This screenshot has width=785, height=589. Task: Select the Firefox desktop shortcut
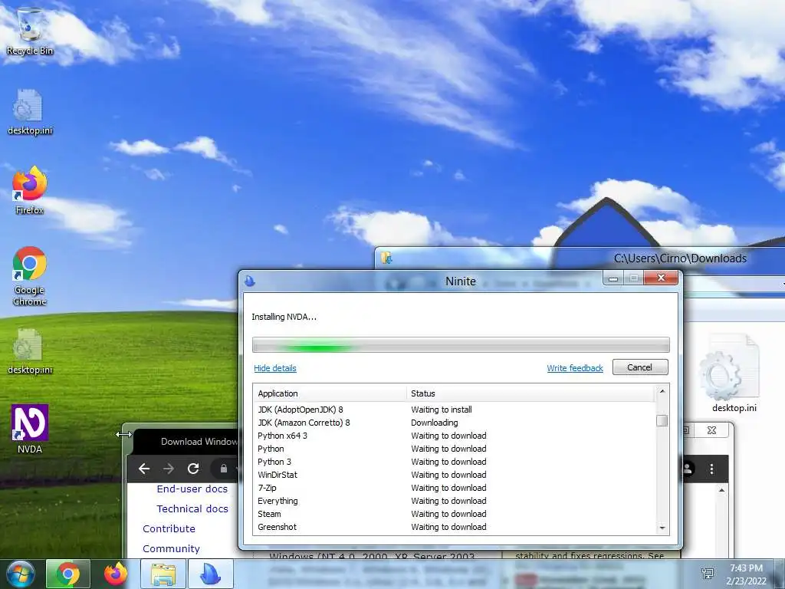click(30, 191)
